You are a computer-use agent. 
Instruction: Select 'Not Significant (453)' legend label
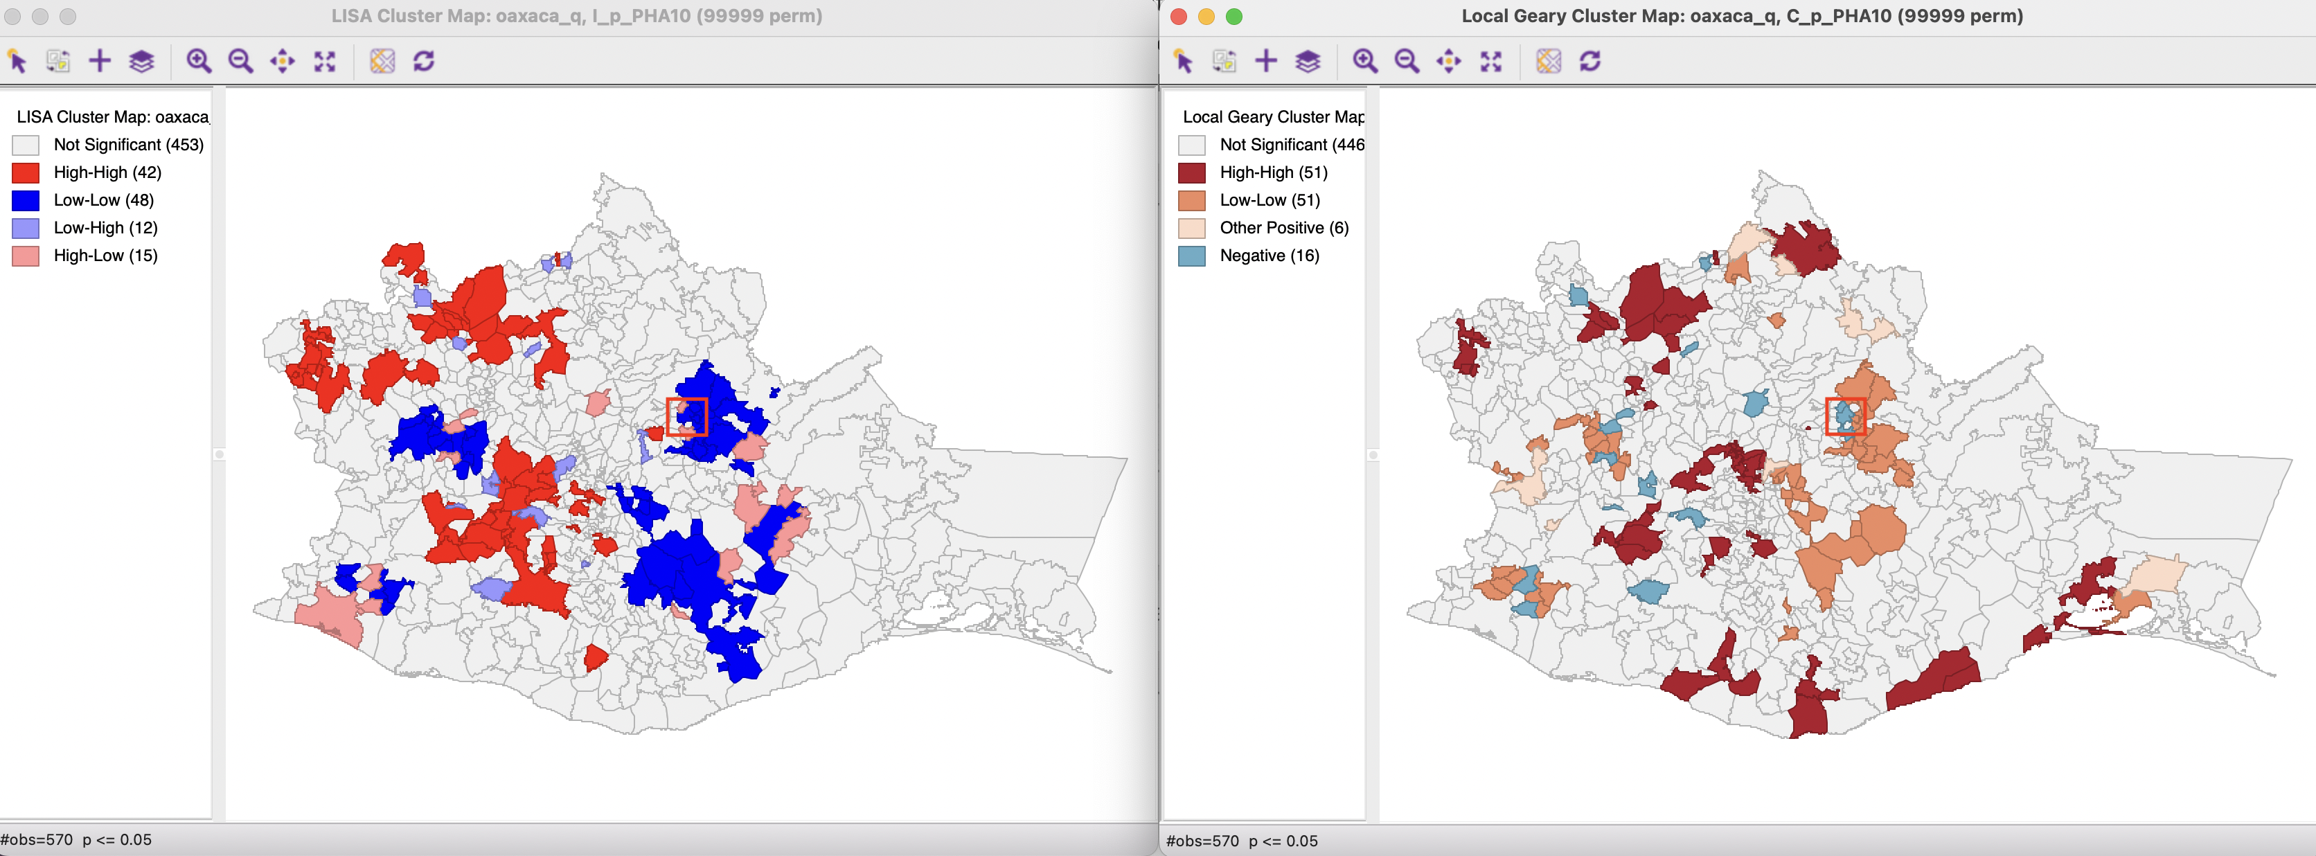click(x=129, y=145)
